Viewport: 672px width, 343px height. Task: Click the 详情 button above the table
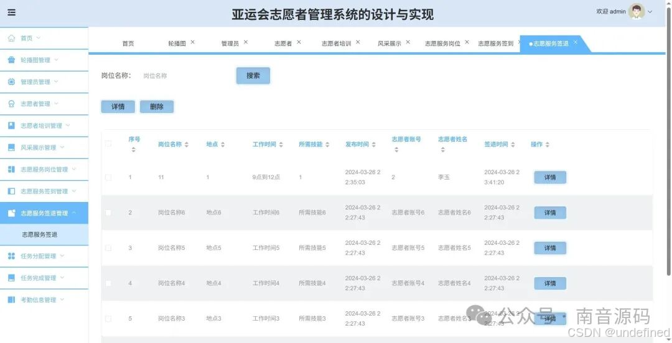click(x=118, y=107)
